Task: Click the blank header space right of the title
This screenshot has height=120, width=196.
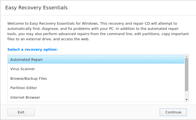Action: (131, 8)
